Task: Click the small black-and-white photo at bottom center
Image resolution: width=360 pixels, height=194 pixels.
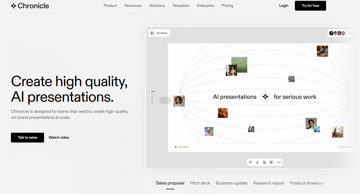Action: click(251, 129)
